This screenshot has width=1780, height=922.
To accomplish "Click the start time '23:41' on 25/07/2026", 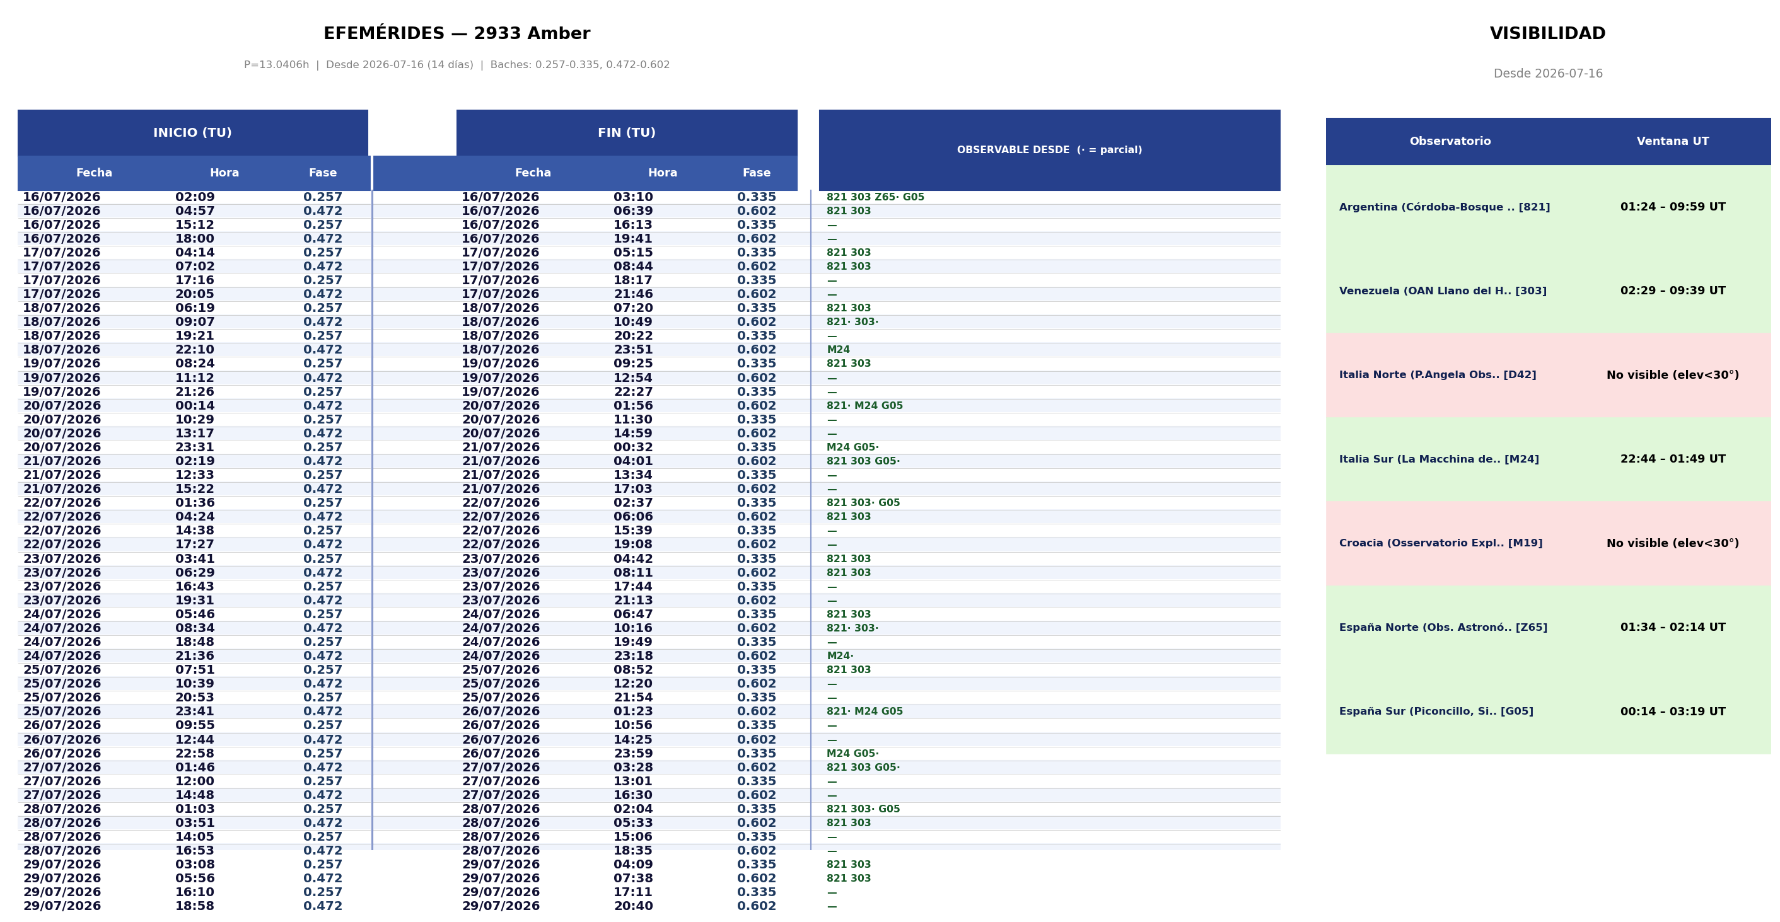I will point(195,712).
